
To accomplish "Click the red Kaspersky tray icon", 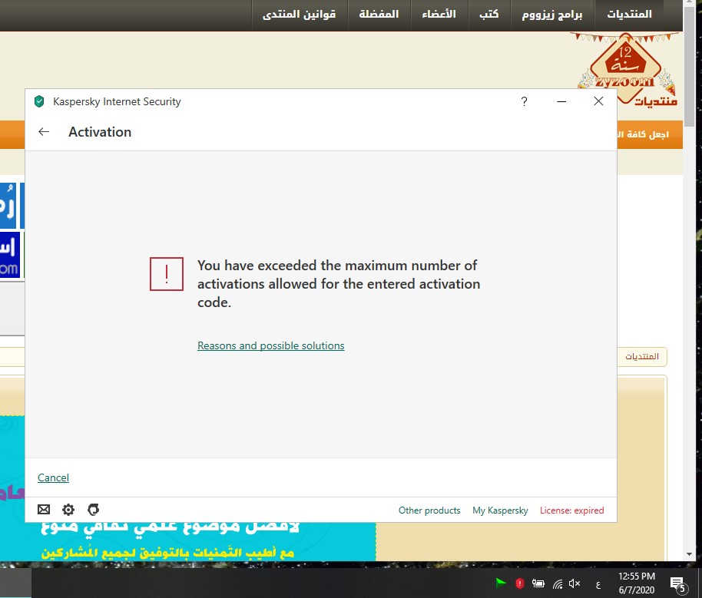I will pyautogui.click(x=519, y=583).
